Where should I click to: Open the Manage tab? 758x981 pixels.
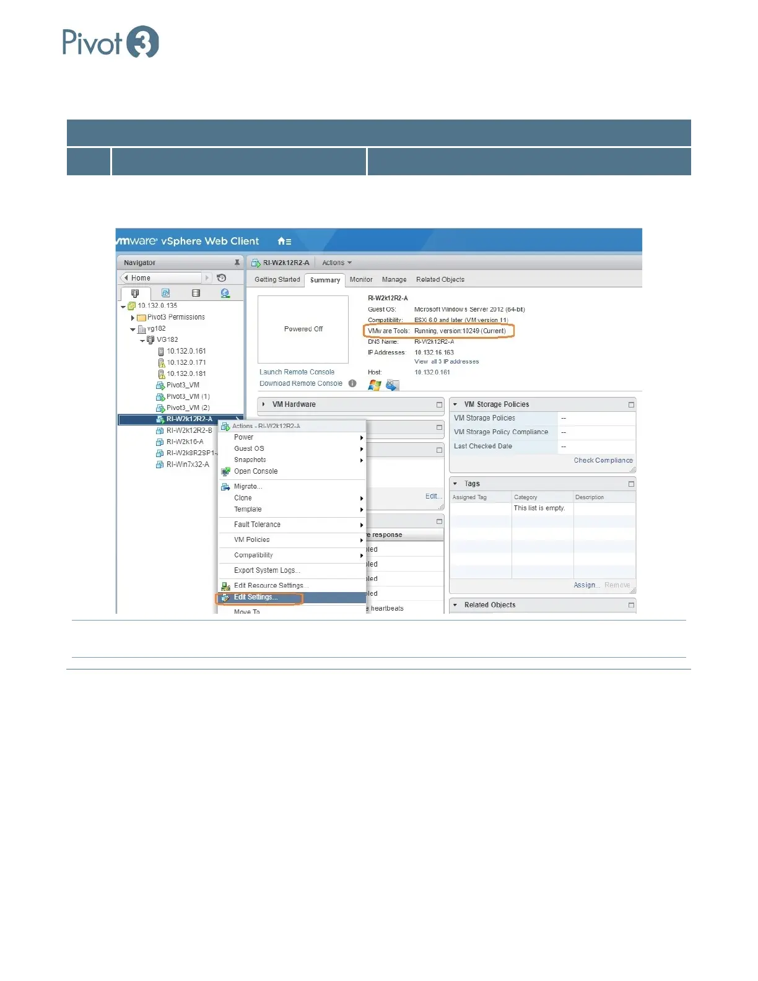[394, 280]
